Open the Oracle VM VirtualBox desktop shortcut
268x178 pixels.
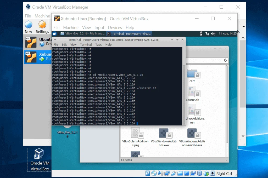(x=40, y=159)
